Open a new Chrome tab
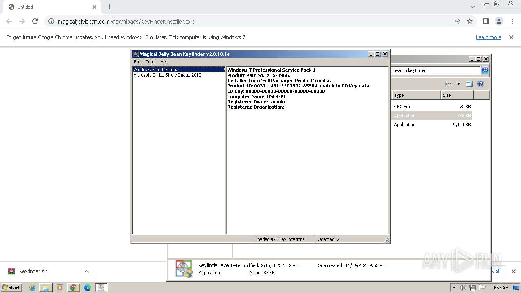 tap(110, 7)
